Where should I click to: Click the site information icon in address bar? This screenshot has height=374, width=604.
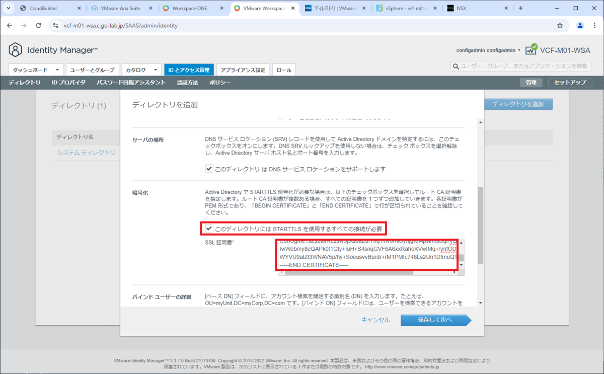pyautogui.click(x=56, y=25)
